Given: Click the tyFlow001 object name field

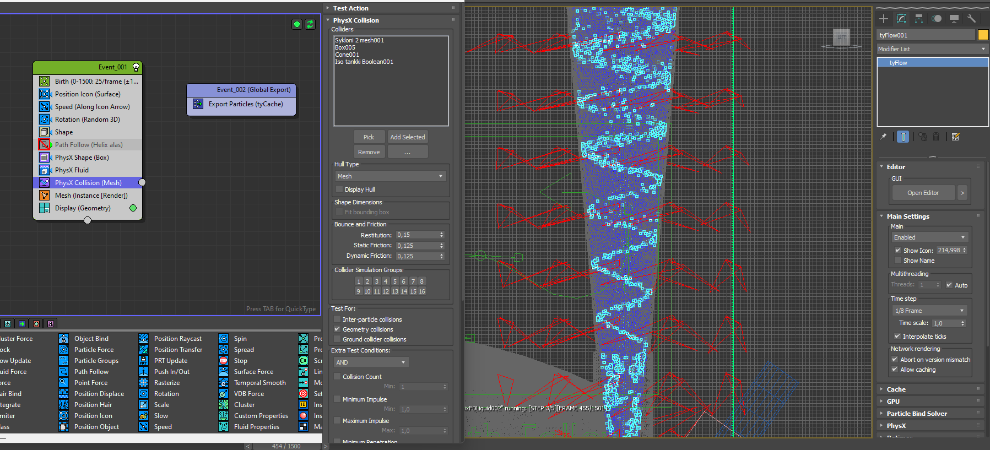Looking at the screenshot, I should [926, 35].
